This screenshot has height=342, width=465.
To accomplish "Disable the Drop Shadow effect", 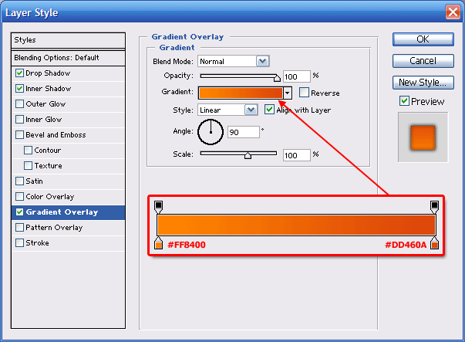I will 20,73.
